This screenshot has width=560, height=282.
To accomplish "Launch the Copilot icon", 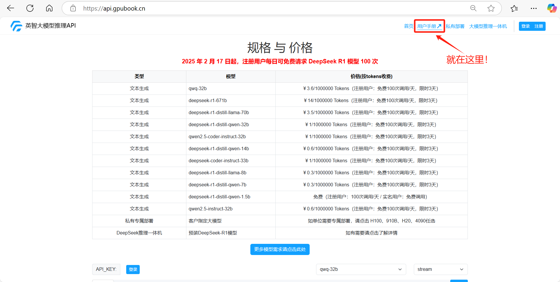I will point(552,8).
